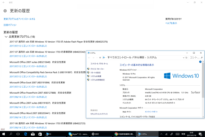Select PowerPoint 2007 KB3127888 update entry
Viewport: 205px width, 137px height.
40,93
